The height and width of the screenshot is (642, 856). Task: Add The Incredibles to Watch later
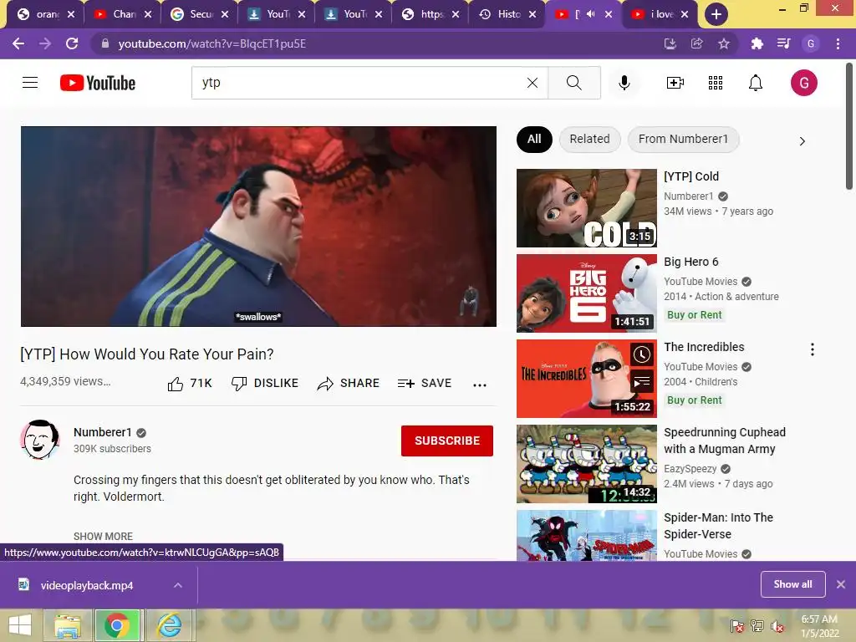pyautogui.click(x=642, y=354)
